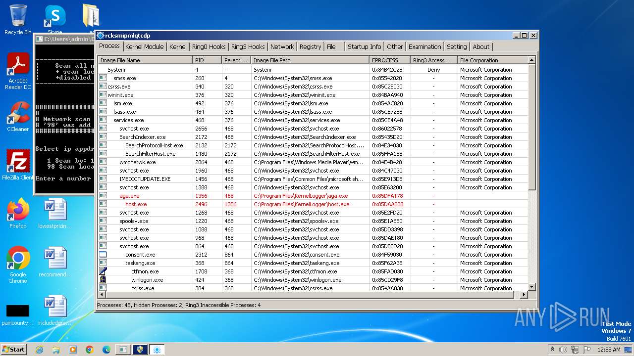Click vertical scrollbar down arrow
Viewport: 634px width, 356px height.
click(531, 287)
